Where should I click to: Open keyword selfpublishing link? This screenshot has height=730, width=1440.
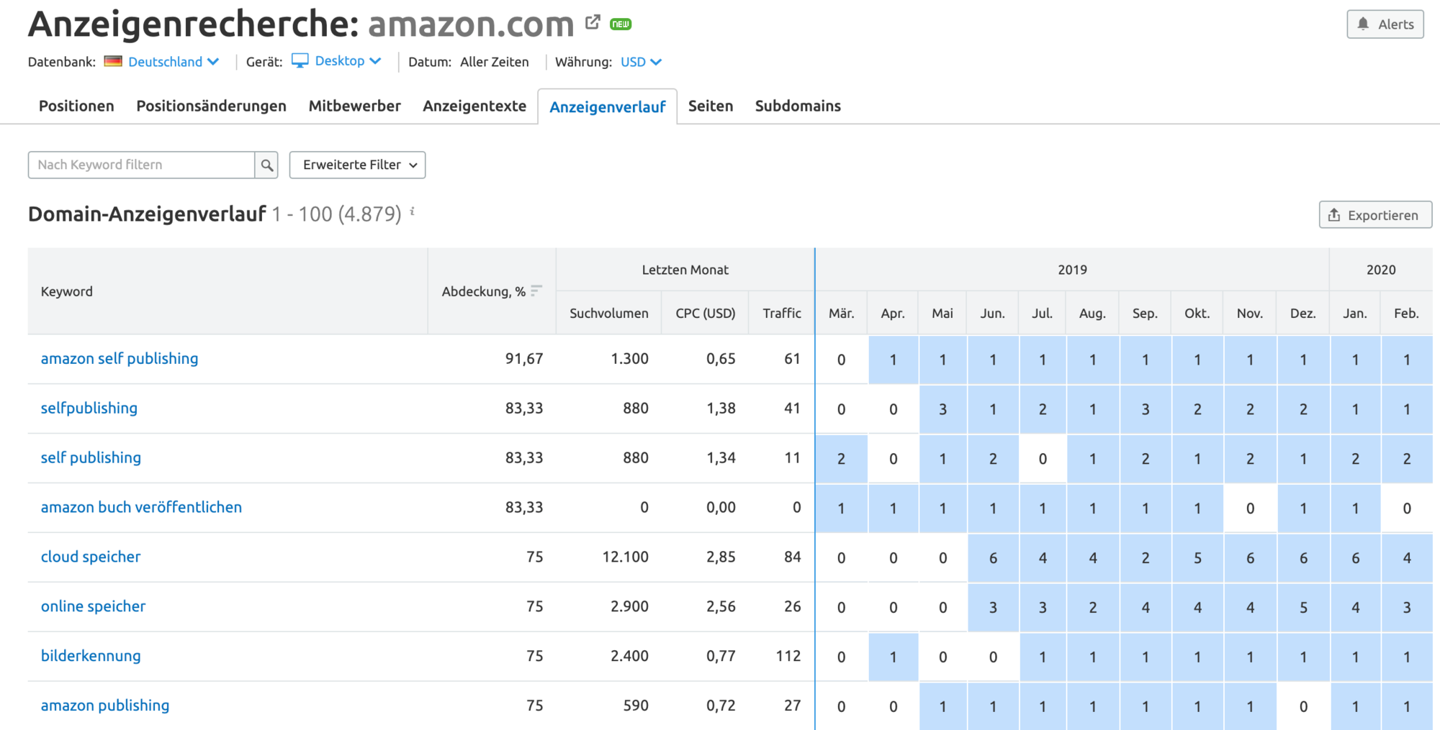click(x=89, y=408)
